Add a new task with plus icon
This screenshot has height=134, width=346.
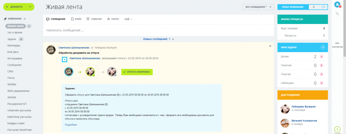[323, 47]
